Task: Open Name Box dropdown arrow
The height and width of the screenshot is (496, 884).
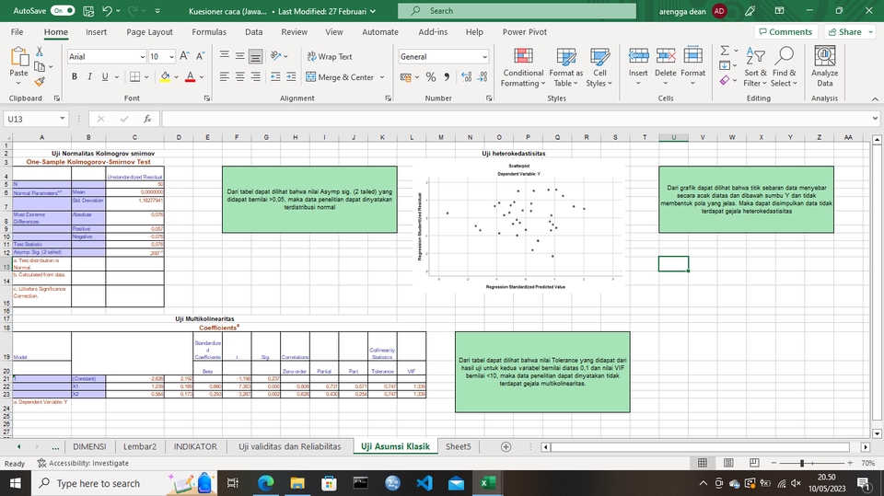Action: (x=62, y=119)
